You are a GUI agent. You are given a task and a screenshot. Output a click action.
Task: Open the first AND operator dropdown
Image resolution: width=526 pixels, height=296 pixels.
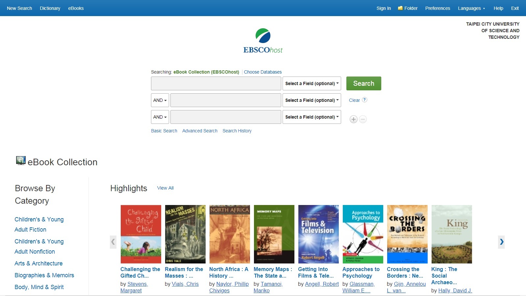click(160, 100)
